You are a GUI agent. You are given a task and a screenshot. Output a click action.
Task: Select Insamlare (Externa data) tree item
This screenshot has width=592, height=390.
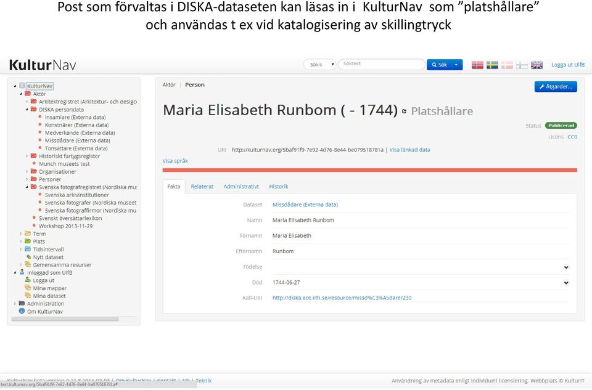click(x=75, y=117)
